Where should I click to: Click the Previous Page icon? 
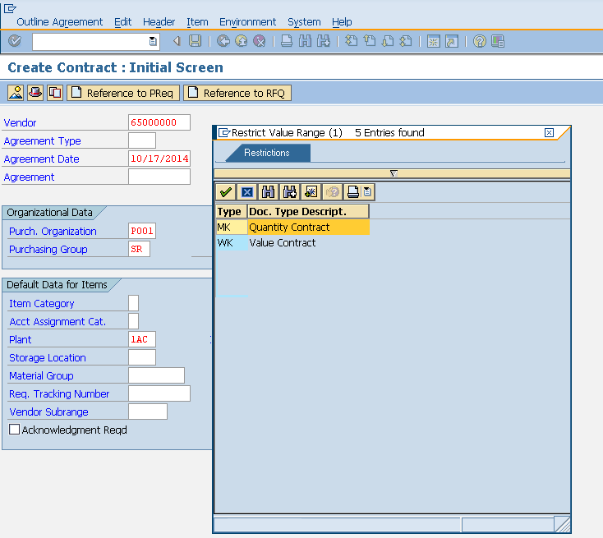[x=370, y=41]
